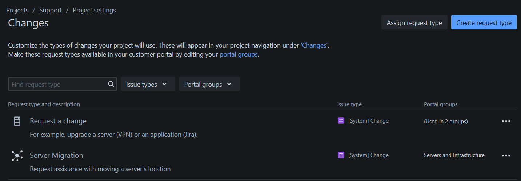Open Project settings breadcrumb
This screenshot has width=521, height=181.
(x=94, y=10)
